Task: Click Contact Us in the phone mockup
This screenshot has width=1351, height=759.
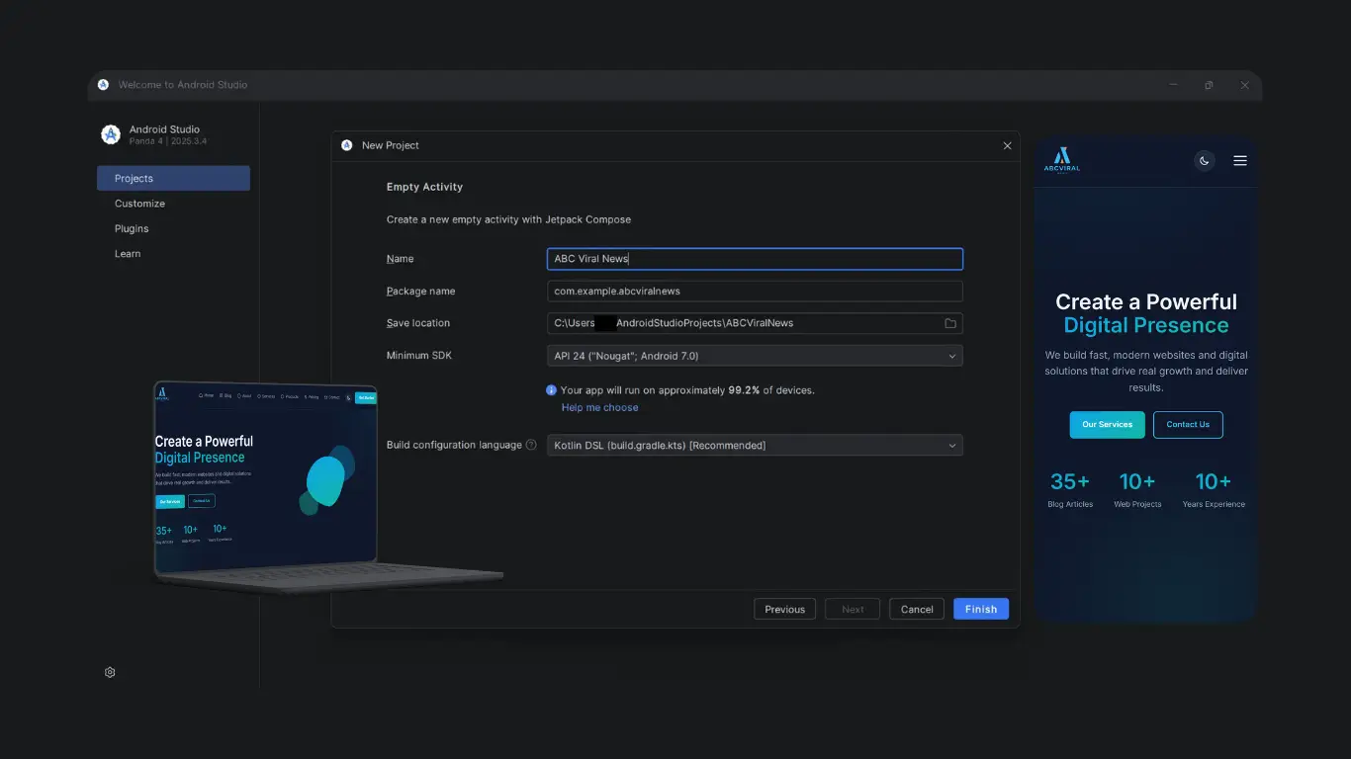Action: (x=1188, y=425)
